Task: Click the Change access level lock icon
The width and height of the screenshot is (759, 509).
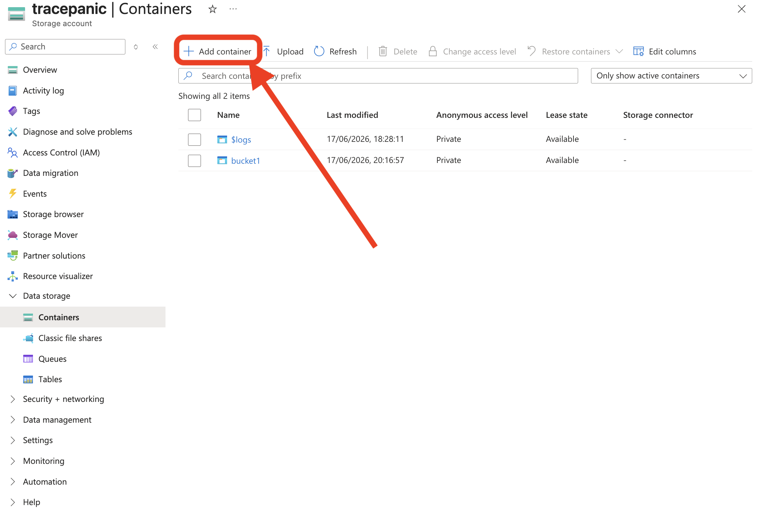Action: pyautogui.click(x=433, y=52)
